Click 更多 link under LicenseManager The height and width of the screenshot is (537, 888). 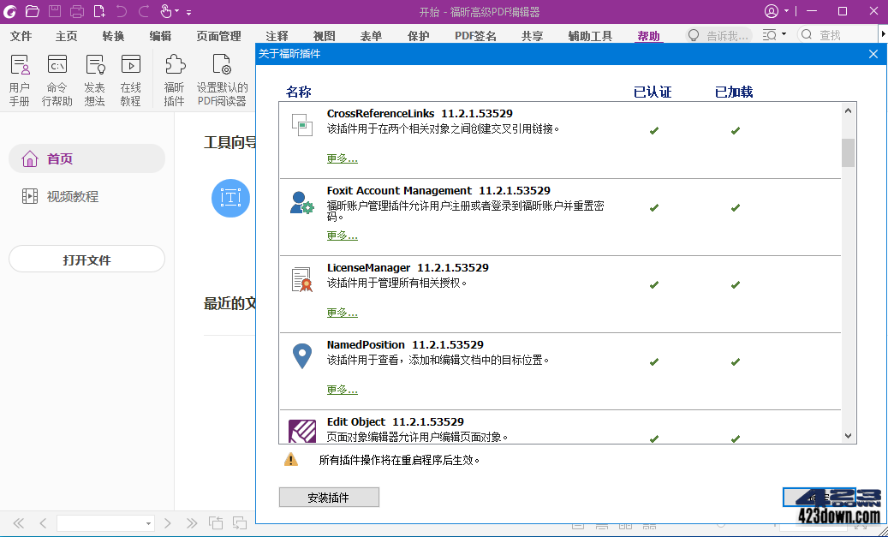[x=342, y=313]
